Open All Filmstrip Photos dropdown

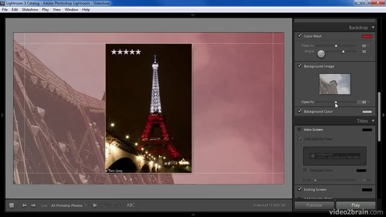[68, 206]
